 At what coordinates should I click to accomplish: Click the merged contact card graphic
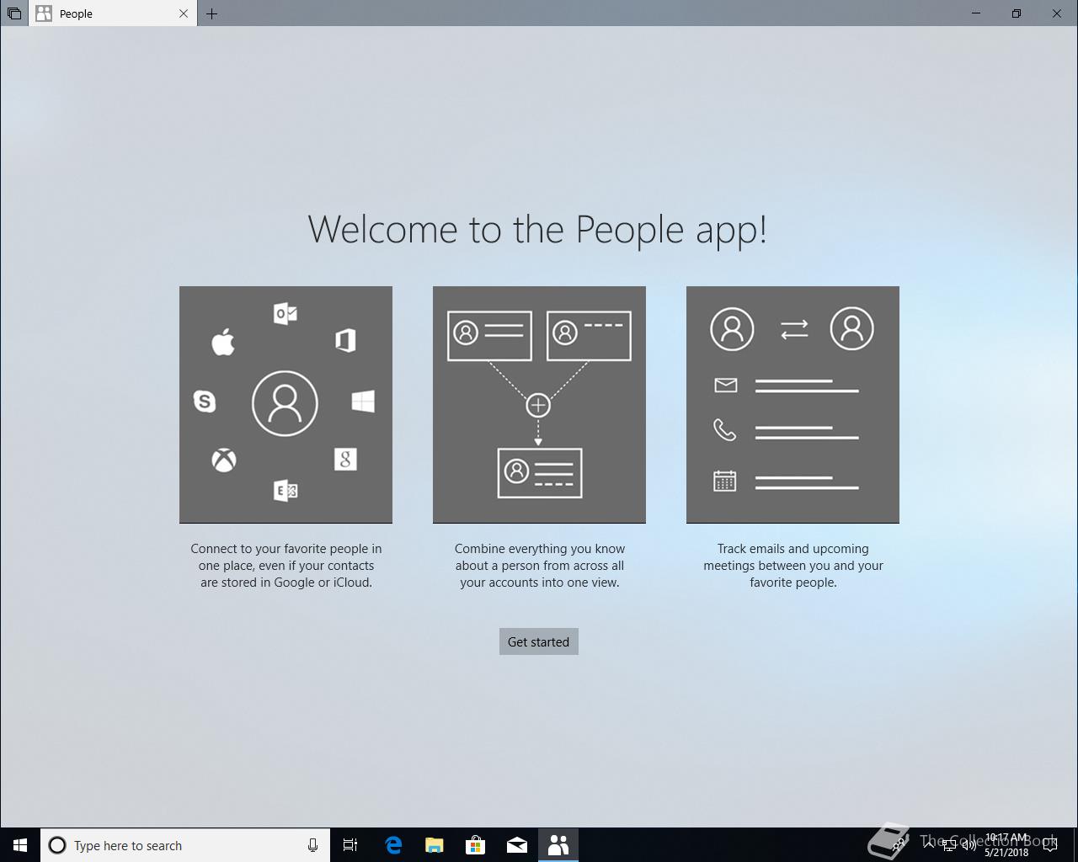click(x=540, y=472)
